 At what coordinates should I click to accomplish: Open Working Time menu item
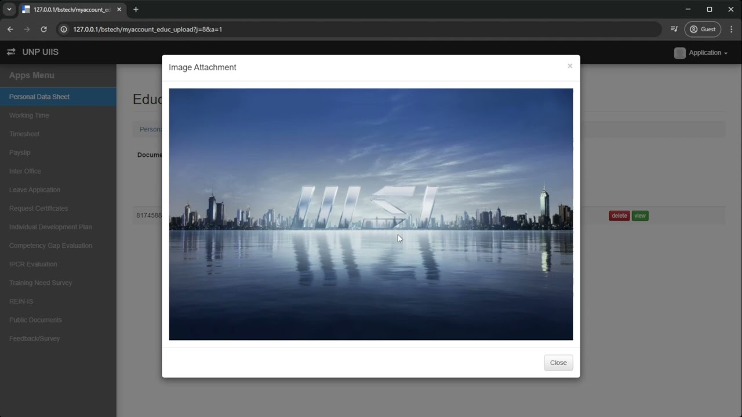coord(58,115)
